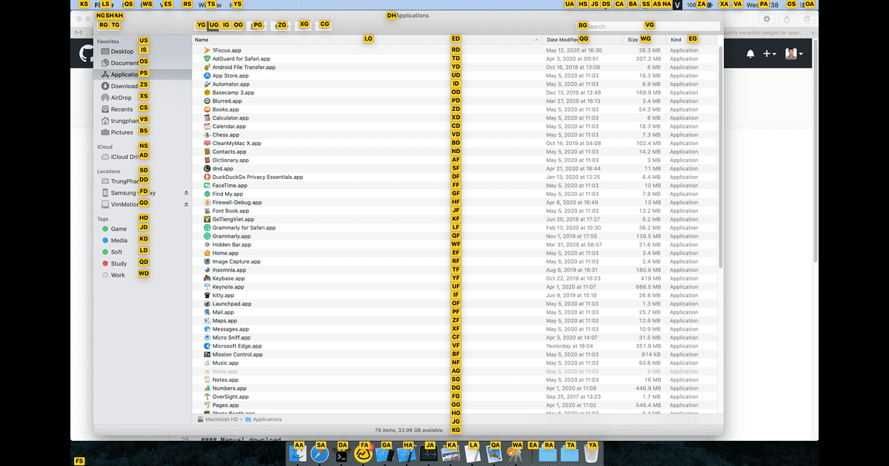Screen dimensions: 889x466
Task: Select the Android File Transfer app icon
Action: 207,67
